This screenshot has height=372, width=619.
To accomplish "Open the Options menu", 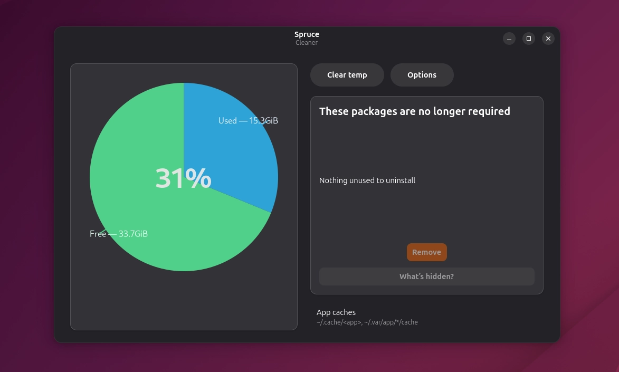I will pos(422,75).
